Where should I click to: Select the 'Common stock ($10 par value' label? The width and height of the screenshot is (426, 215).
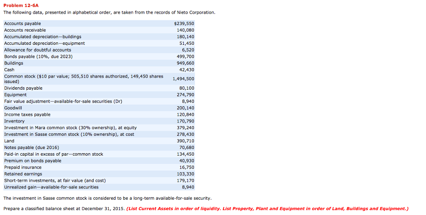[x=84, y=79]
